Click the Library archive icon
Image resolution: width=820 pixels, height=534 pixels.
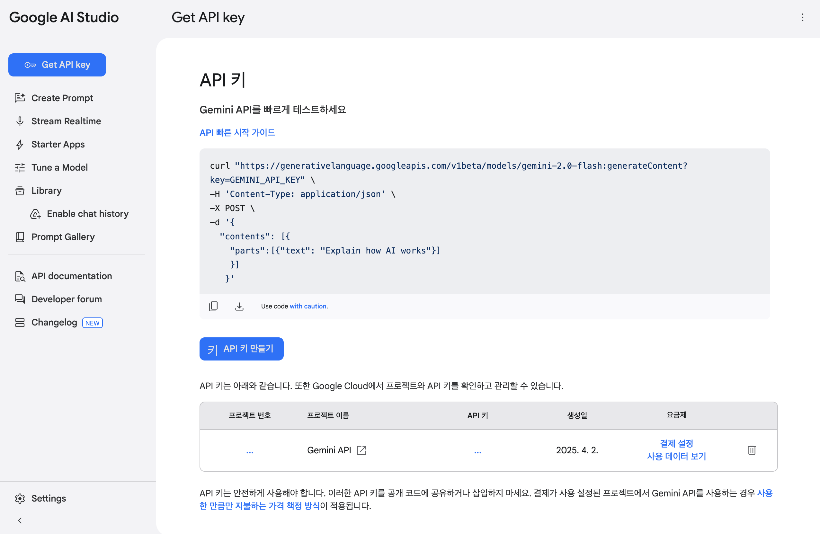click(x=20, y=191)
